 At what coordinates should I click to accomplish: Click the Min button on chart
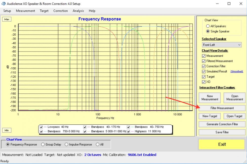[7, 130]
